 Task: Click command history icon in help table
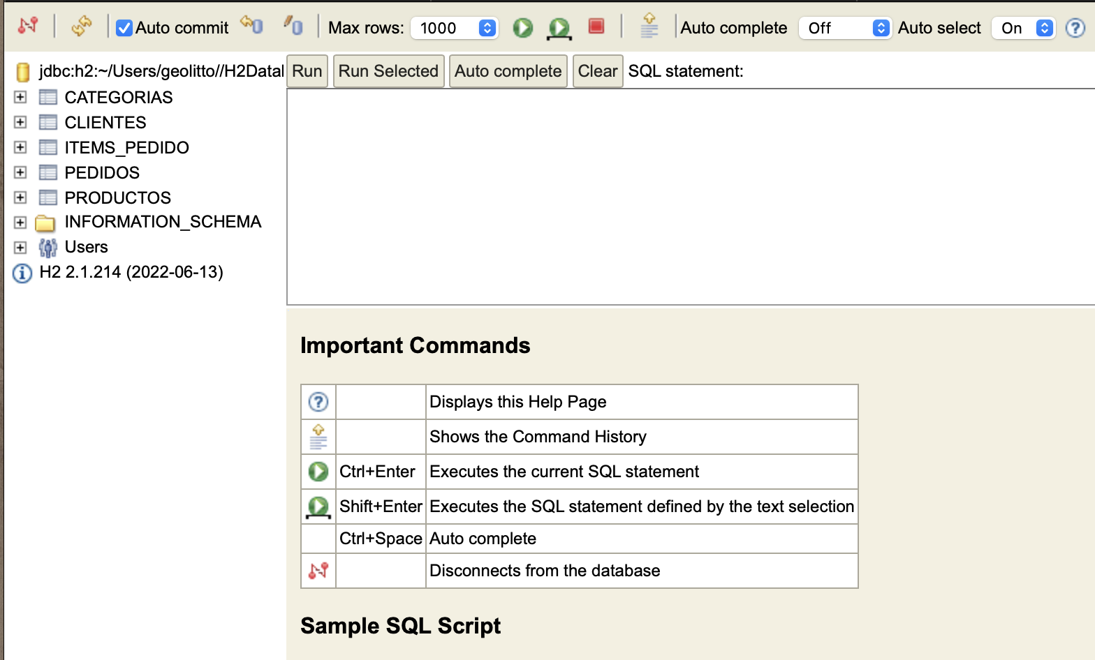[318, 437]
